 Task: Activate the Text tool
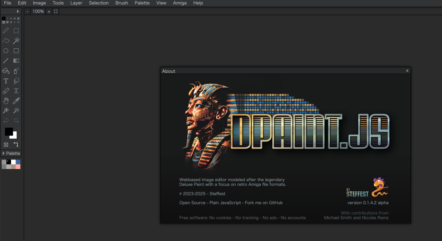pyautogui.click(x=6, y=81)
